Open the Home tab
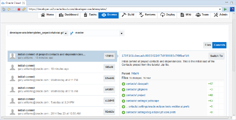This screenshot has height=120, width=236. click(47, 15)
